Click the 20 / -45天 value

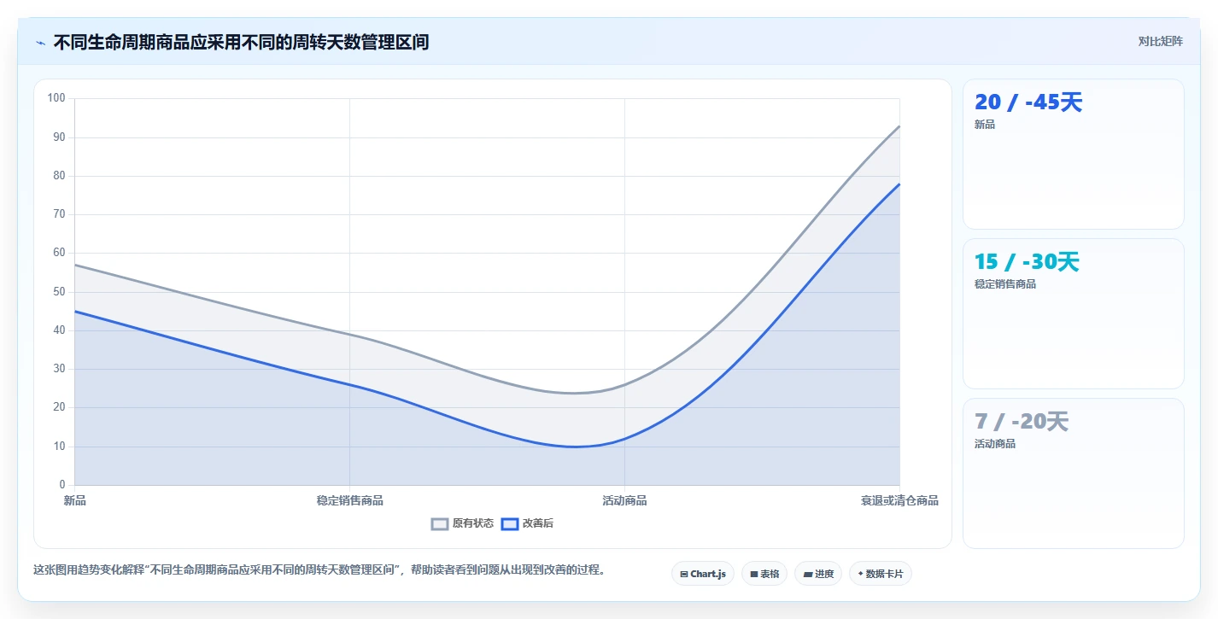1028,102
